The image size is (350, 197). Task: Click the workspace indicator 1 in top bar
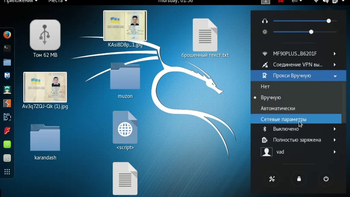(x=266, y=1)
